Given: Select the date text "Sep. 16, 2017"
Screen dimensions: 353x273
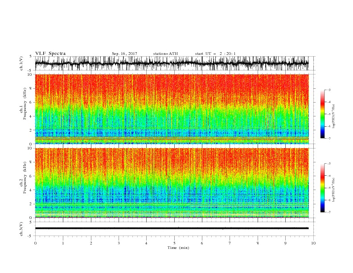Looking at the screenshot, I should coord(124,54).
